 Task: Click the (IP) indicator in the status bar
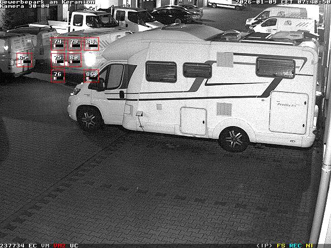(264, 245)
